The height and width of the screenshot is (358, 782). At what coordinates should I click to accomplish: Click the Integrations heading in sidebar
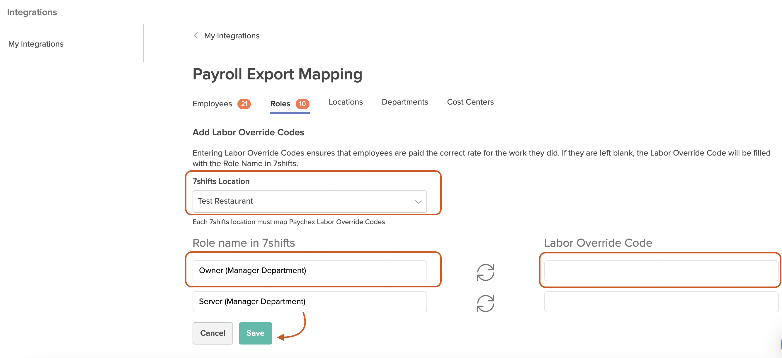[x=32, y=12]
